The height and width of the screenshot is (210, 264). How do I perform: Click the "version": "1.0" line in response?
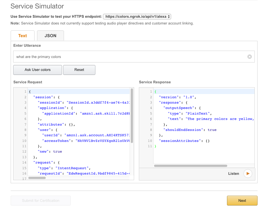tap(178, 97)
